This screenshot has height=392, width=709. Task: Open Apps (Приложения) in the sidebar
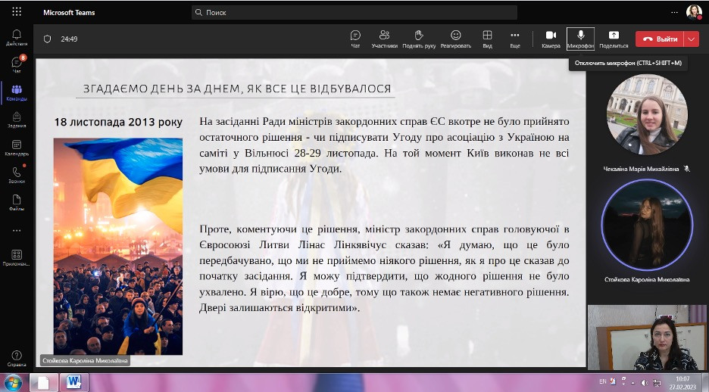click(x=17, y=258)
